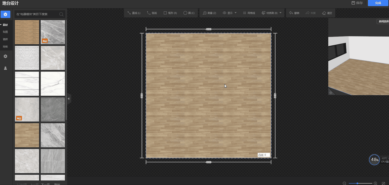Click the 48% CPU usage indicator

tap(374, 160)
